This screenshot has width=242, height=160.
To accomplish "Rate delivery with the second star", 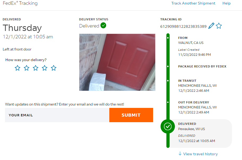I will point(27,68).
